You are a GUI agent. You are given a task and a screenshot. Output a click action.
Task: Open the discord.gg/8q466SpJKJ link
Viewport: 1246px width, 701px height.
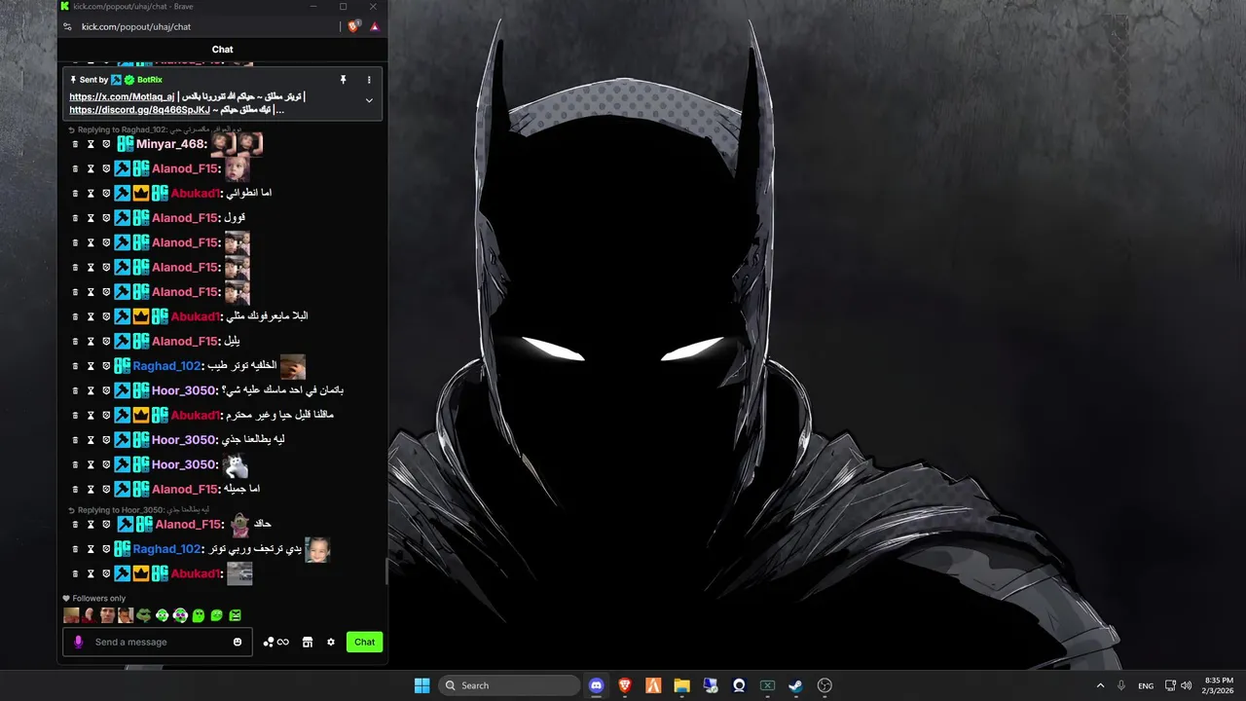(139, 110)
